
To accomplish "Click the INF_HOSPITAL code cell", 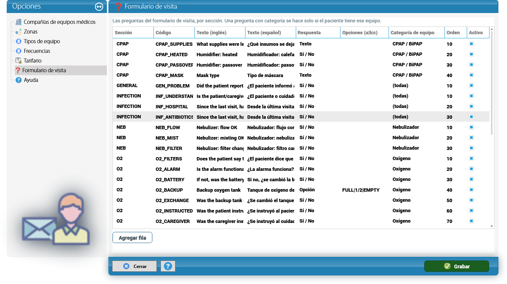I will coord(174,106).
